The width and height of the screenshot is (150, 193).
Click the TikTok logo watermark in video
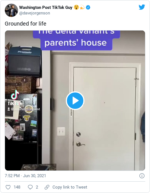[x=15, y=98]
